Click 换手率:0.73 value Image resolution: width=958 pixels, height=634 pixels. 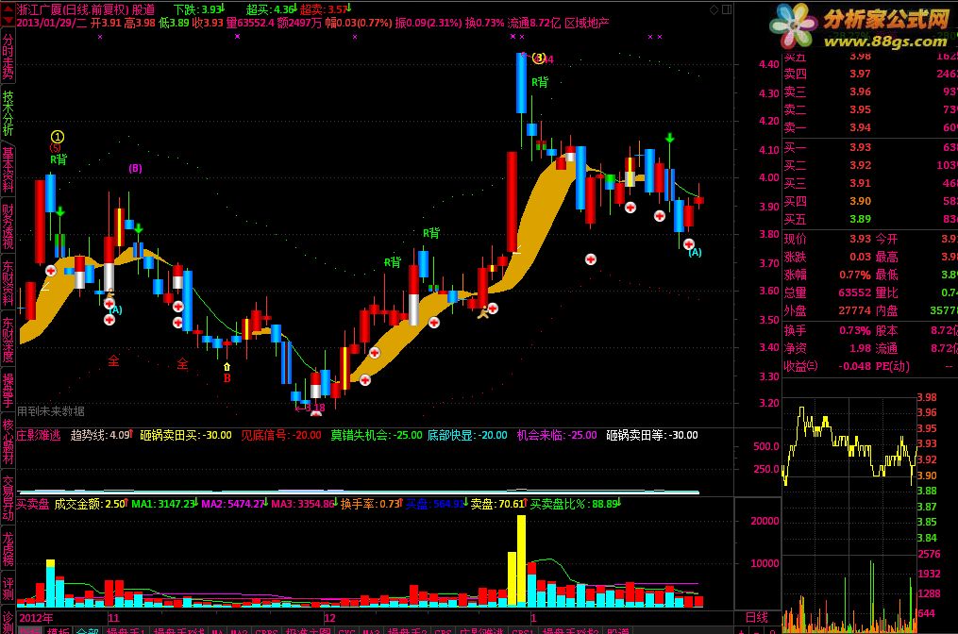370,504
